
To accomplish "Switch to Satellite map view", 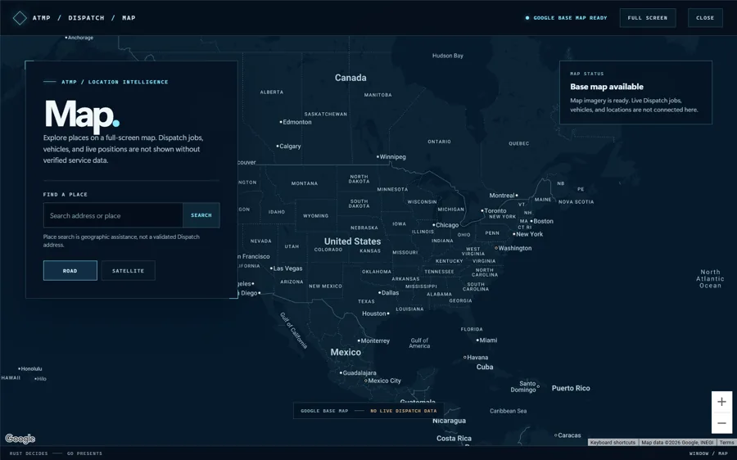I will (128, 271).
